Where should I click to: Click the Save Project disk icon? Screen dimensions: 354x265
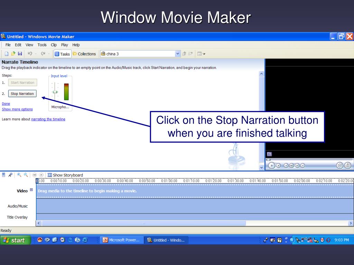(20, 53)
